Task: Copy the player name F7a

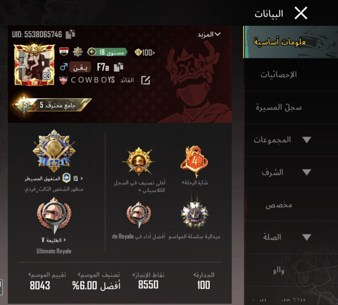Action: (x=119, y=67)
